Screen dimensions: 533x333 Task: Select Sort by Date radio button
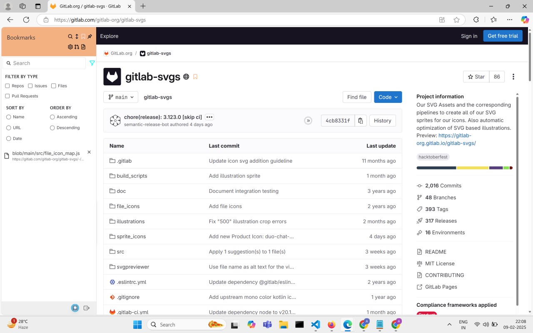tap(8, 139)
